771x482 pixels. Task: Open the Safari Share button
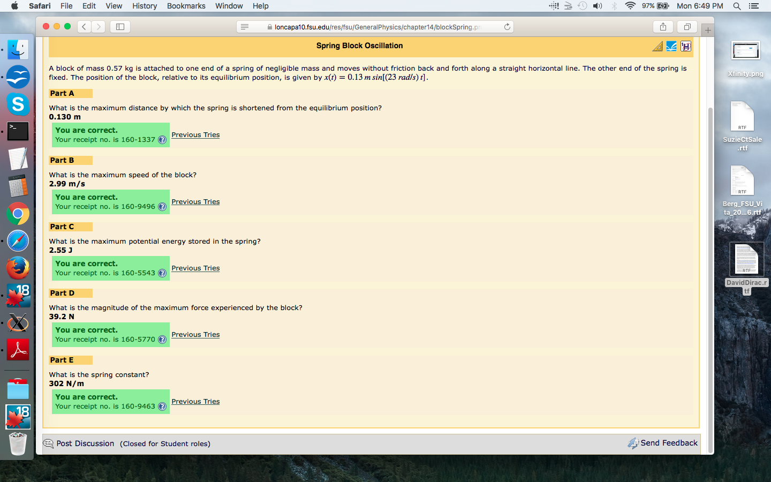tap(663, 27)
